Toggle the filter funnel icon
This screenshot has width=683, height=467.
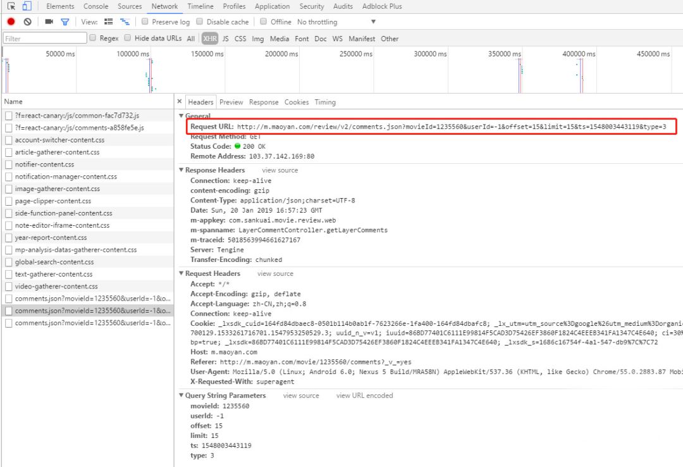coord(65,22)
